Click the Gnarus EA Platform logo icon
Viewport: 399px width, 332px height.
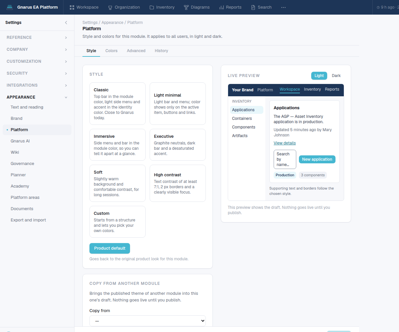click(x=10, y=7)
